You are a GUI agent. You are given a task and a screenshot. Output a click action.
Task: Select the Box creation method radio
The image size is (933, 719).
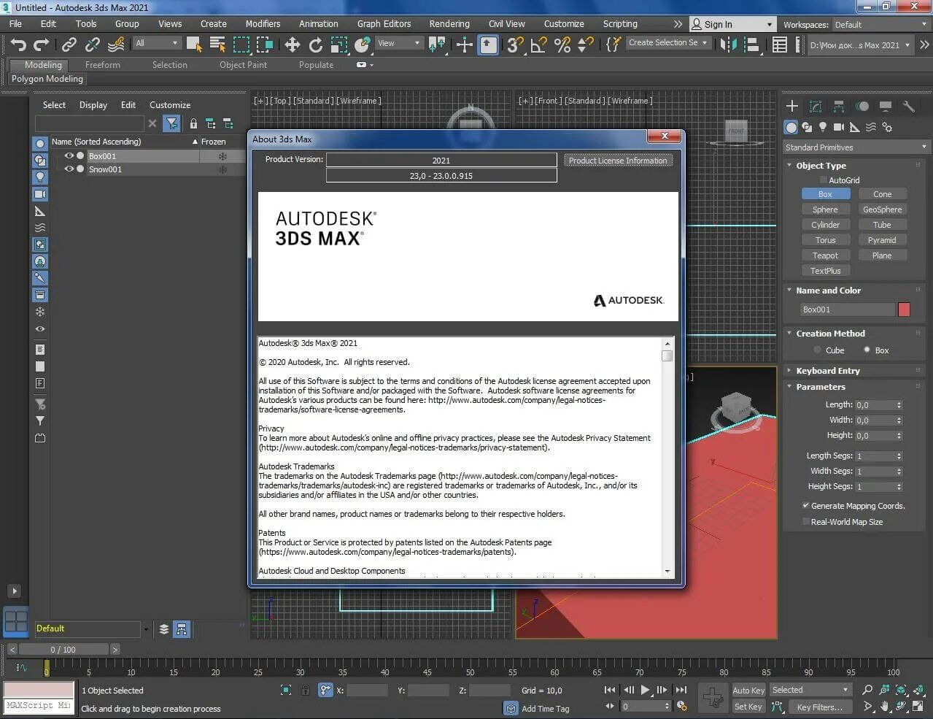[867, 350]
